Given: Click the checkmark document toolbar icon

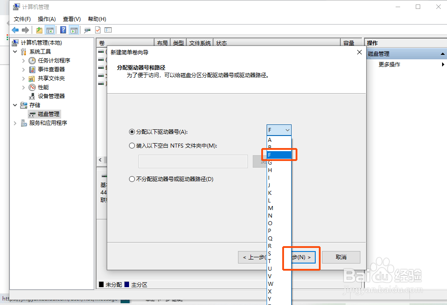Looking at the screenshot, I should [98, 30].
